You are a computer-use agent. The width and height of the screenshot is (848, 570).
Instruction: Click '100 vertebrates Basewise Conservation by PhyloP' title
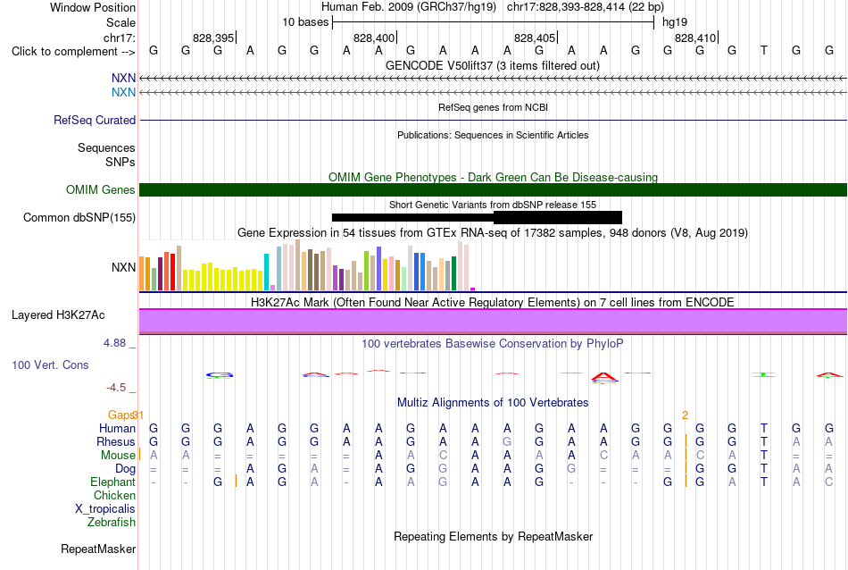(x=493, y=343)
